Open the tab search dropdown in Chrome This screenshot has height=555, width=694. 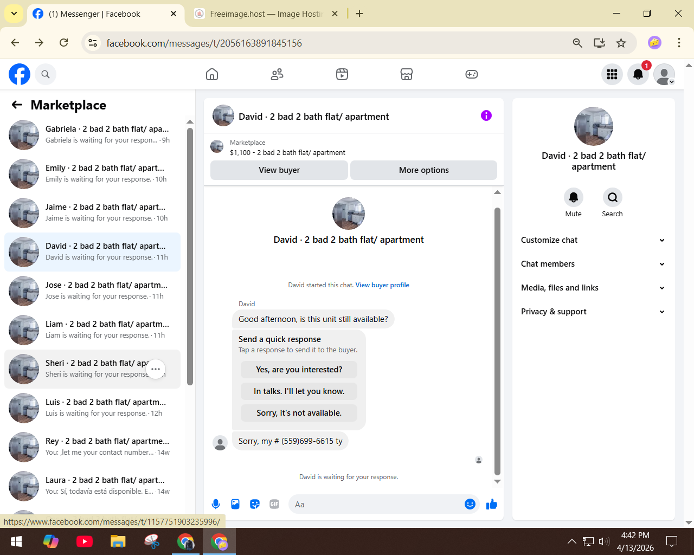[x=14, y=14]
